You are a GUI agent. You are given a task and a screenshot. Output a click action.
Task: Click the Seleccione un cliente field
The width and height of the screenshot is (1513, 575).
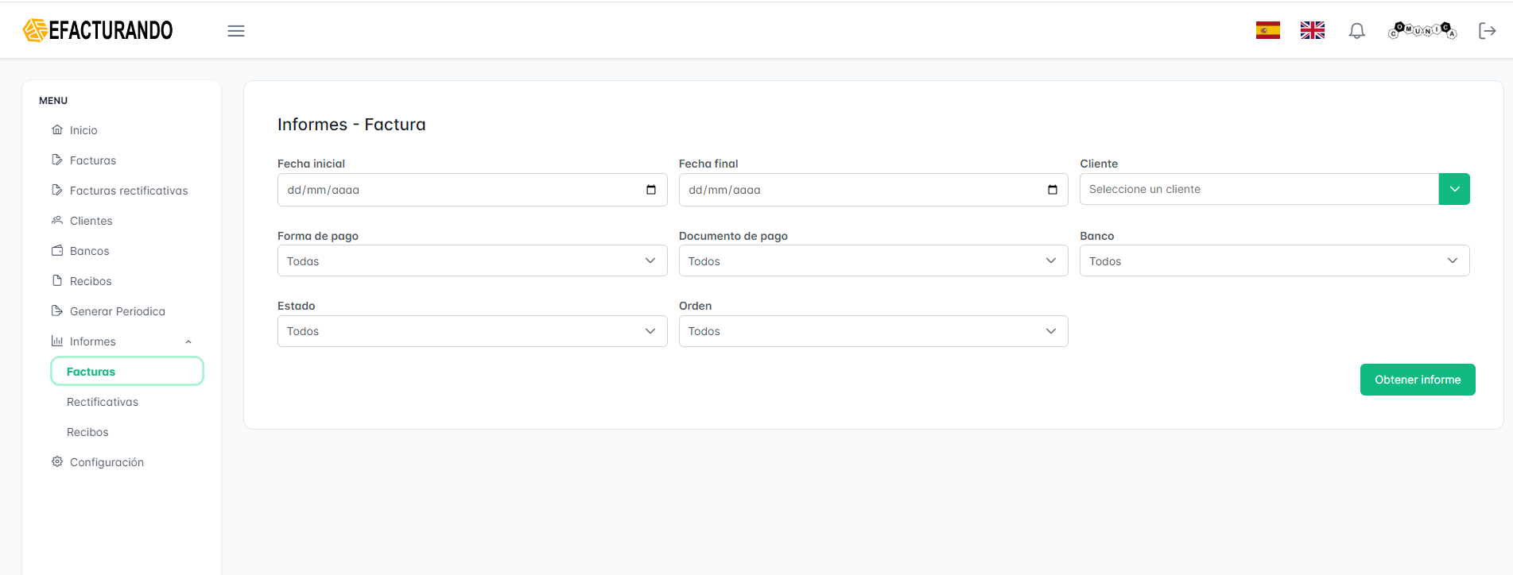1259,189
